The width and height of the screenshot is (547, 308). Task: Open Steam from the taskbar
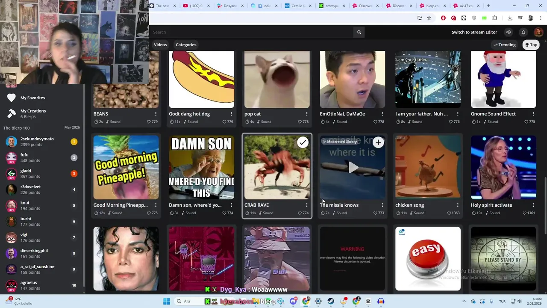click(x=331, y=301)
